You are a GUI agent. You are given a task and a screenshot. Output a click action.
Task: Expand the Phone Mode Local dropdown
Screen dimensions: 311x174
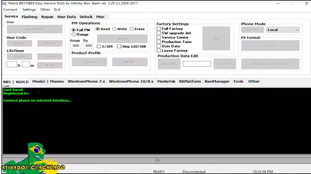click(283, 30)
